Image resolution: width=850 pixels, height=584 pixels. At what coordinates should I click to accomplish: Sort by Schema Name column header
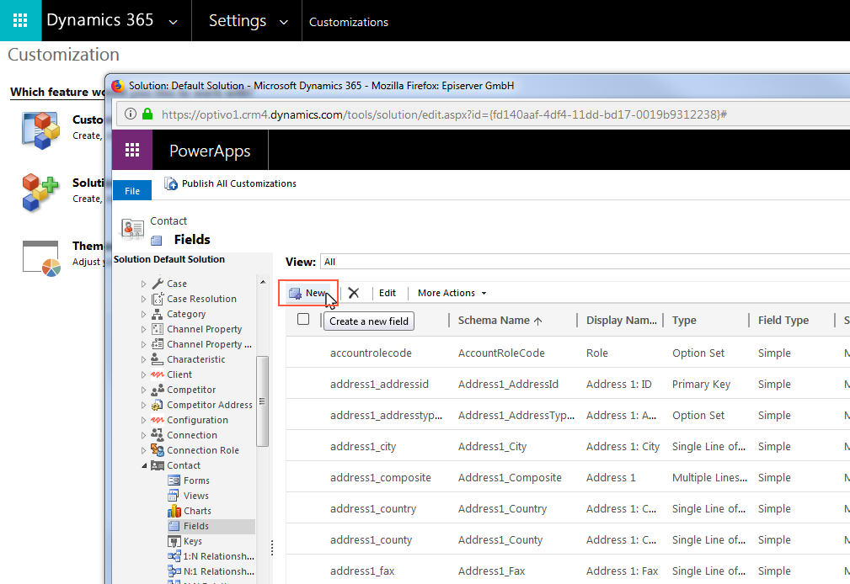click(500, 320)
